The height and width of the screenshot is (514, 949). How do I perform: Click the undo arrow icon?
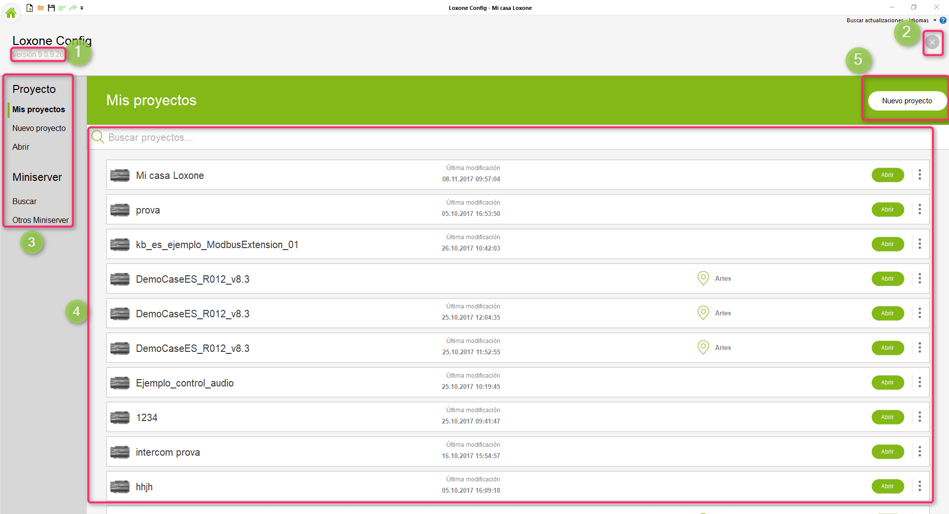click(x=62, y=8)
